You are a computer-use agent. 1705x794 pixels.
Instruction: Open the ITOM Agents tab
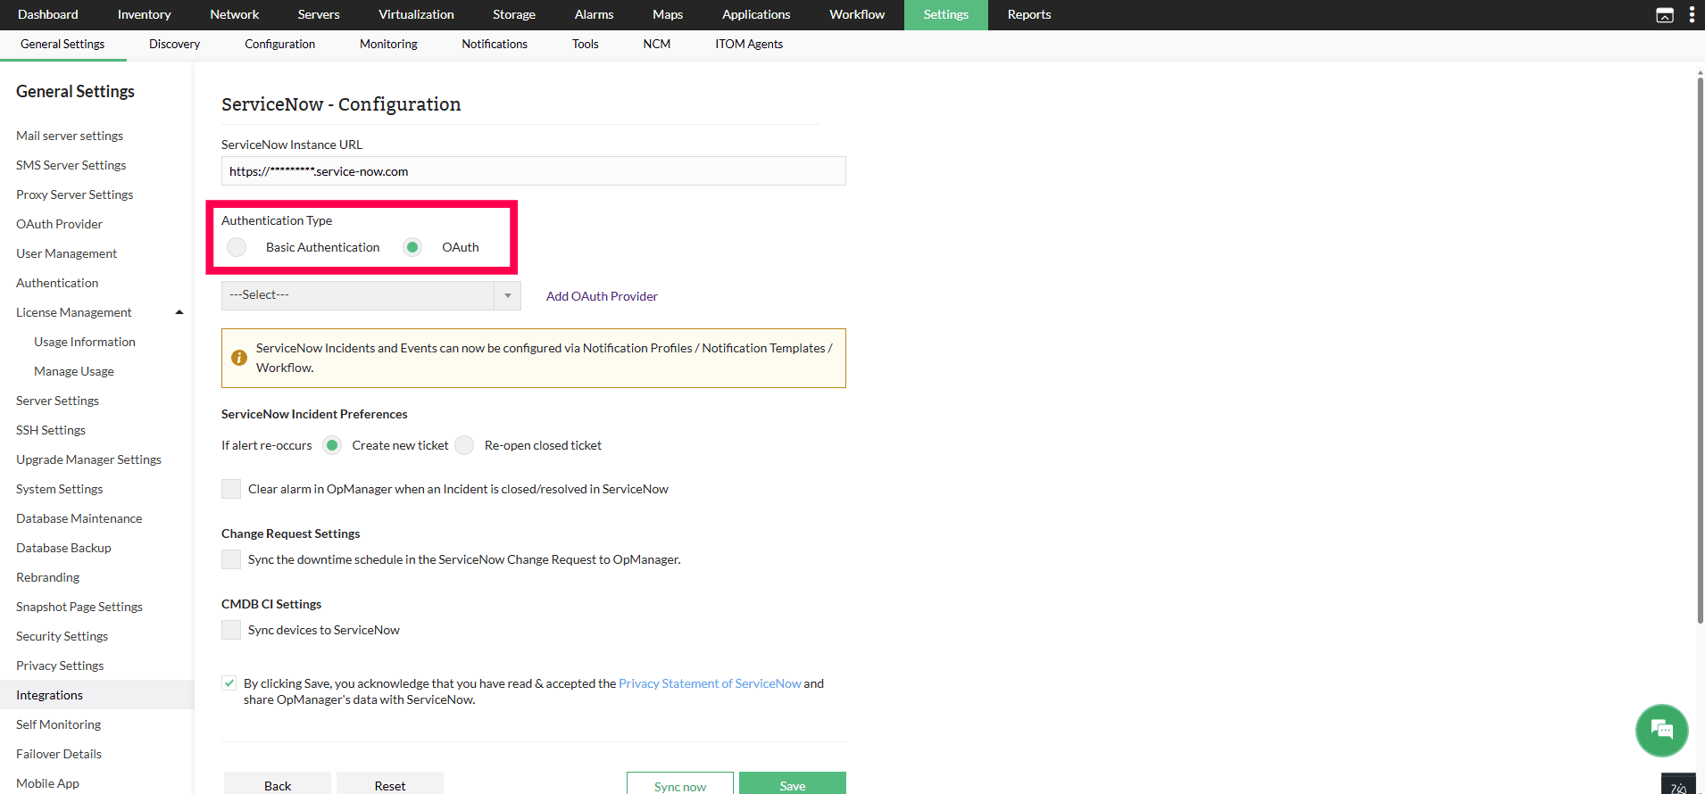(x=749, y=44)
